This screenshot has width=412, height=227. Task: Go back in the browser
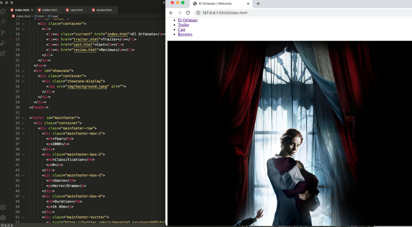coord(171,13)
